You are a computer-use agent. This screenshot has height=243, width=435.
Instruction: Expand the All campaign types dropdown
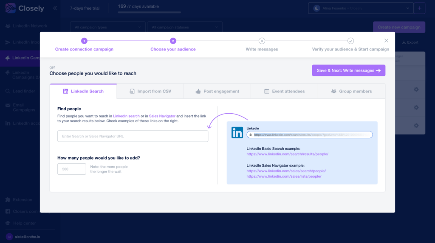pos(107,27)
